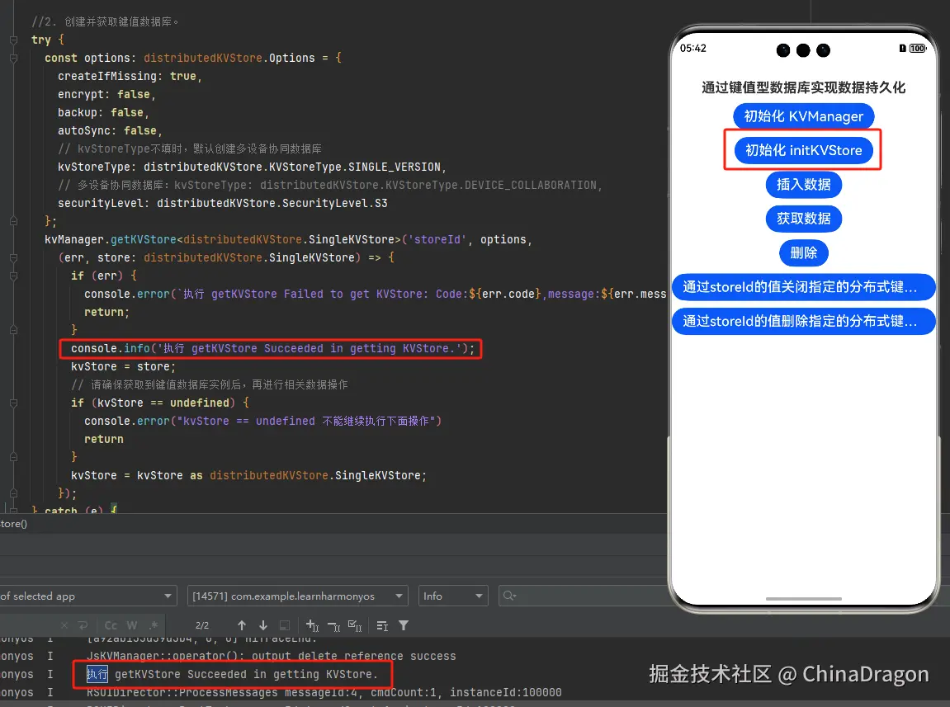Open search in multiple lines icon
Screen dimensions: 950x707
pyautogui.click(x=382, y=625)
